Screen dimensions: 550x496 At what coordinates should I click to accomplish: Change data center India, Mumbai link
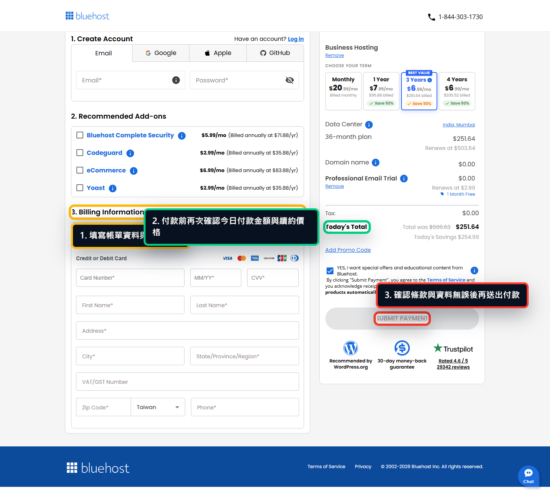pos(459,125)
